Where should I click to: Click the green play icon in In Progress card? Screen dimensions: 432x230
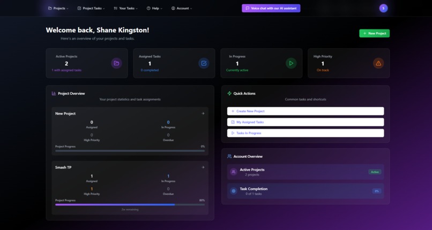point(291,63)
